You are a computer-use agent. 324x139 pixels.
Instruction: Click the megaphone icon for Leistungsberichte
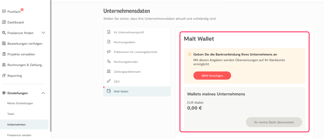point(109,52)
